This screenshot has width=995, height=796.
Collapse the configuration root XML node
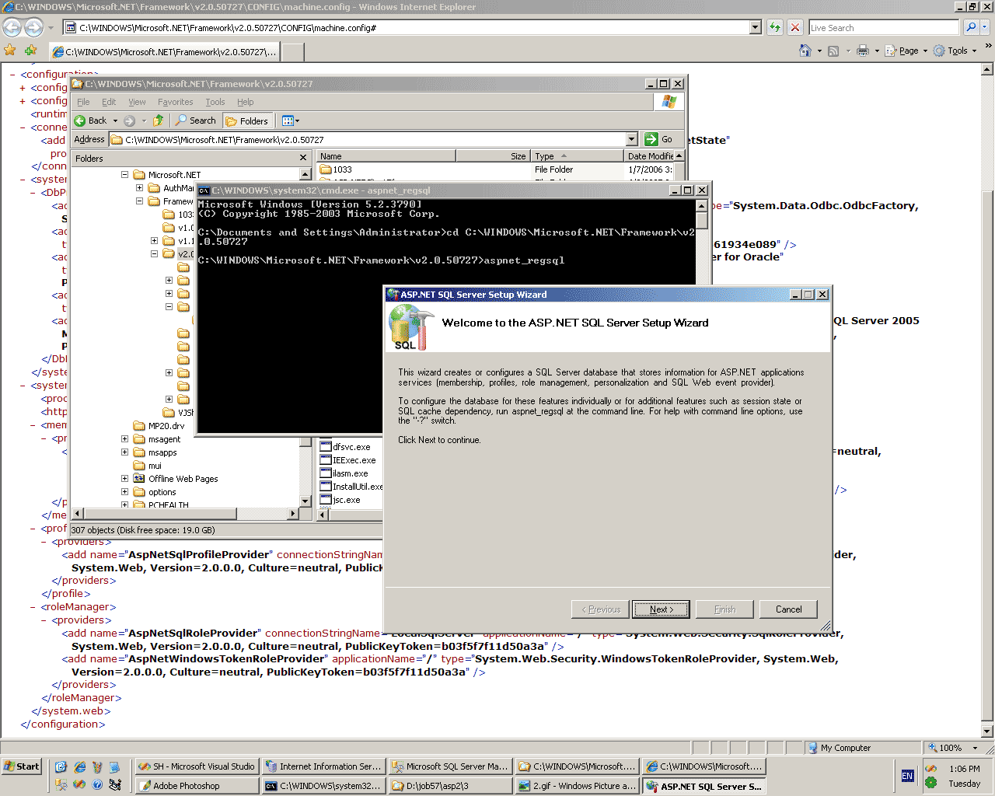[13, 75]
